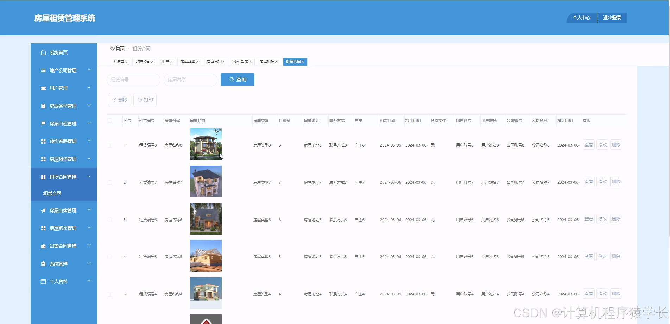
Task: Close the 房屋出租 tab with its x
Action: pos(224,62)
